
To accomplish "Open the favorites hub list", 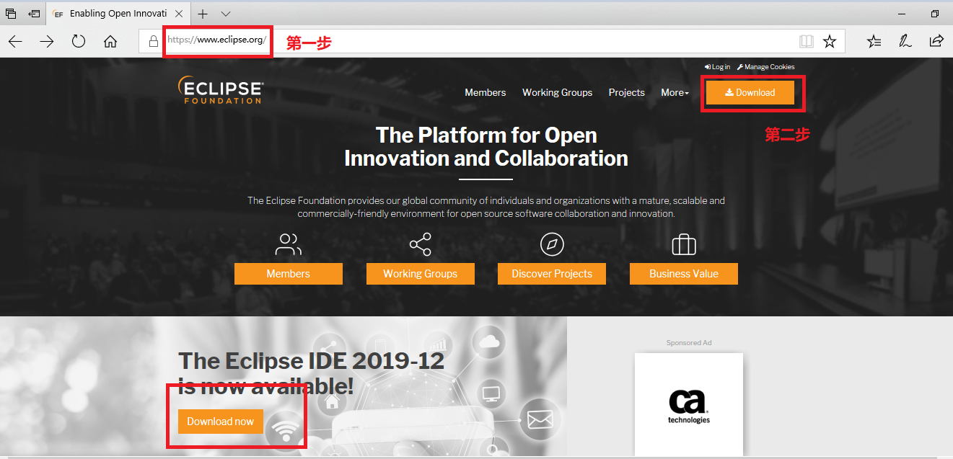I will [874, 41].
